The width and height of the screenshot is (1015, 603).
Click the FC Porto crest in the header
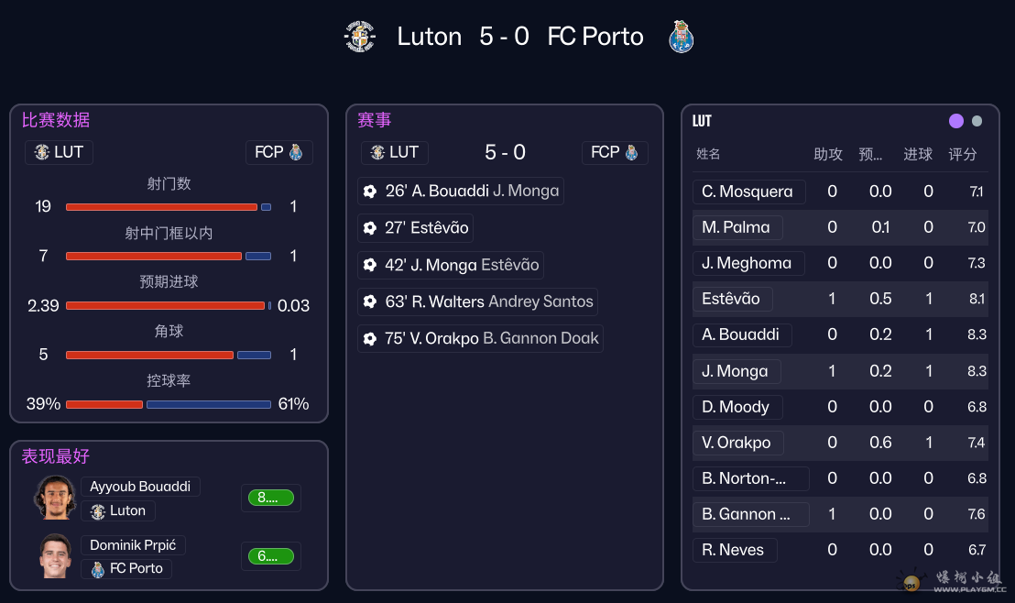(x=681, y=37)
